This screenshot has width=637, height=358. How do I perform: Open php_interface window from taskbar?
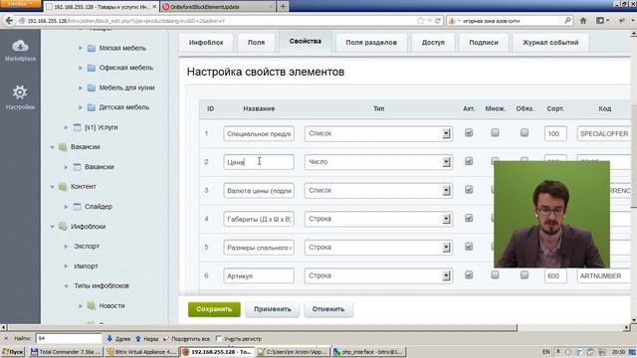pyautogui.click(x=368, y=352)
